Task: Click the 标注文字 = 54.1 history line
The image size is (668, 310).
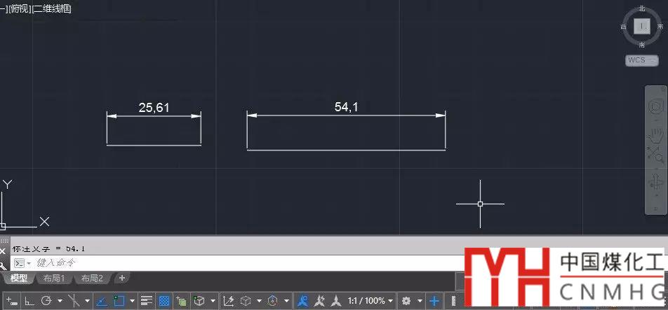Action: click(49, 249)
